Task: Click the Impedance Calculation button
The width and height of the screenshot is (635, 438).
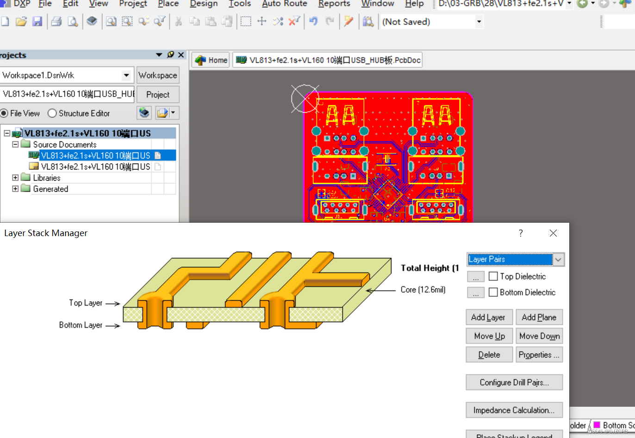Action: 514,410
